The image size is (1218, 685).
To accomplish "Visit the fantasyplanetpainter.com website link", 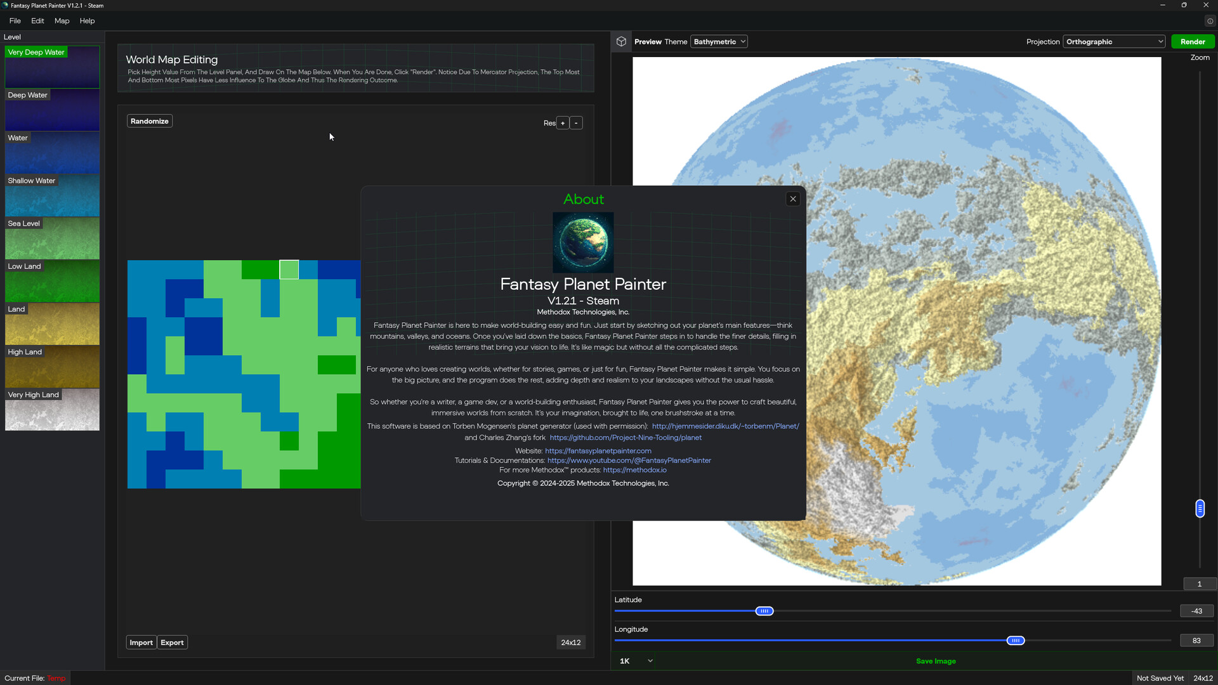I will click(598, 450).
